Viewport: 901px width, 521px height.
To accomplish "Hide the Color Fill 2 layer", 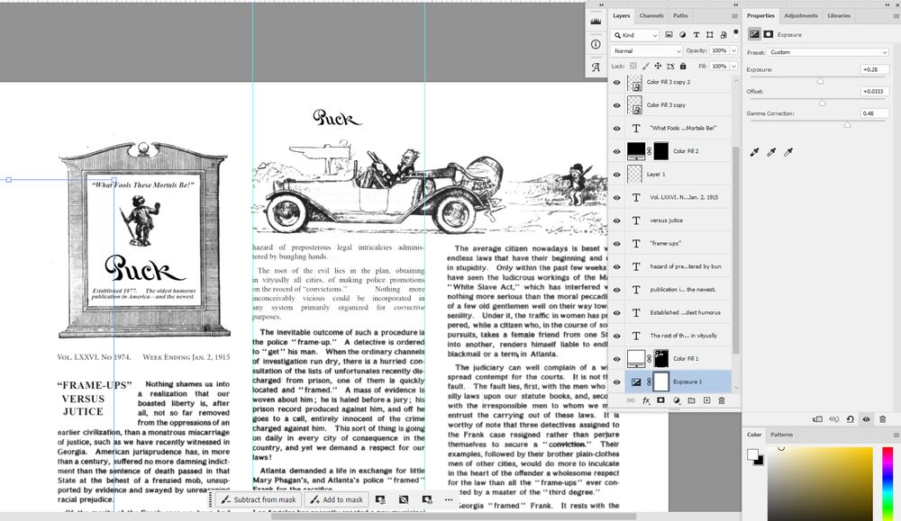I will (x=617, y=151).
